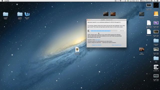160x90 pixels.
Task: Open the Matias user name menu
Action: pos(146,1)
